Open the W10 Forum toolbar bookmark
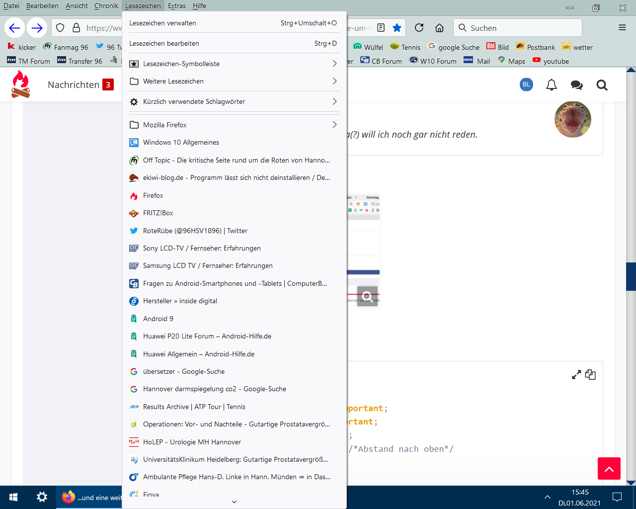The width and height of the screenshot is (636, 509). (432, 61)
